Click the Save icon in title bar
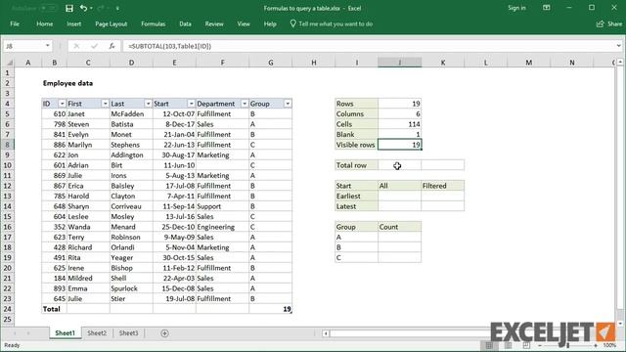Viewport: 626px width, 352px height. (69, 8)
